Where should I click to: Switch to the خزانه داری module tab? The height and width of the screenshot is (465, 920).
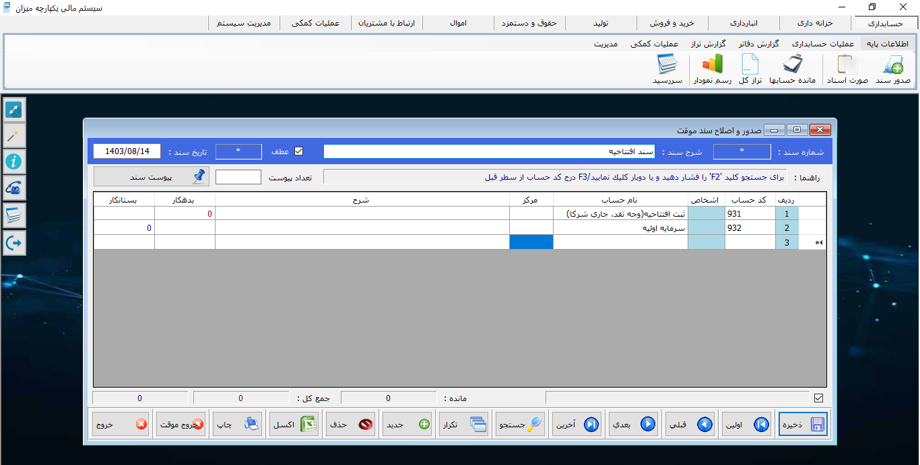[x=815, y=23]
